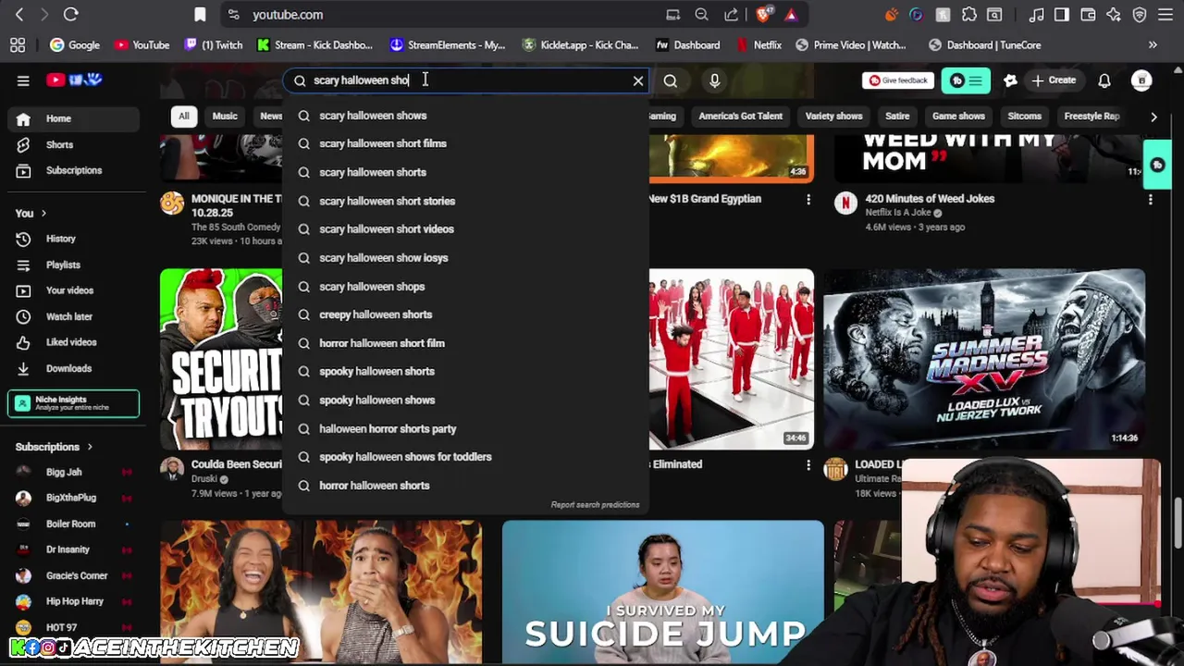Select the Game shows chip
The width and height of the screenshot is (1184, 666).
(x=958, y=117)
